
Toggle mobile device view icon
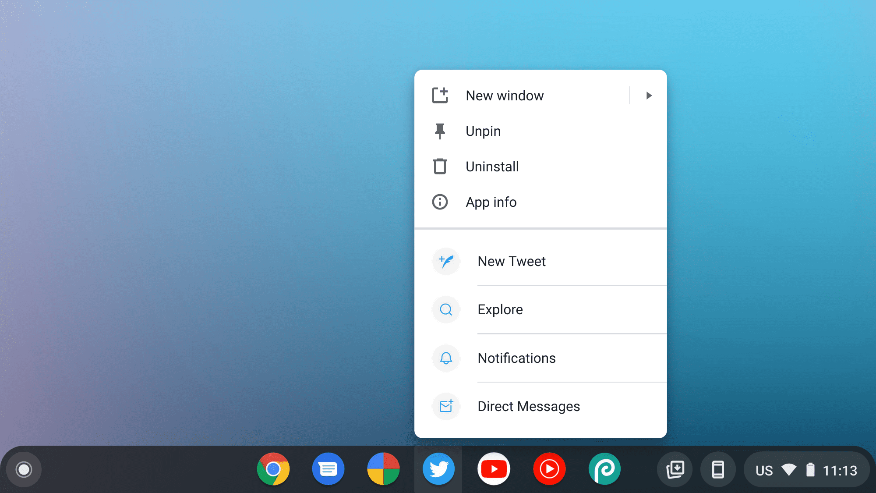(717, 469)
